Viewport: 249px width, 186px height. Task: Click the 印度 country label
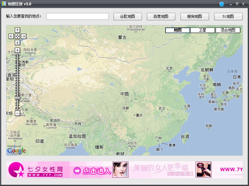[x=40, y=141]
